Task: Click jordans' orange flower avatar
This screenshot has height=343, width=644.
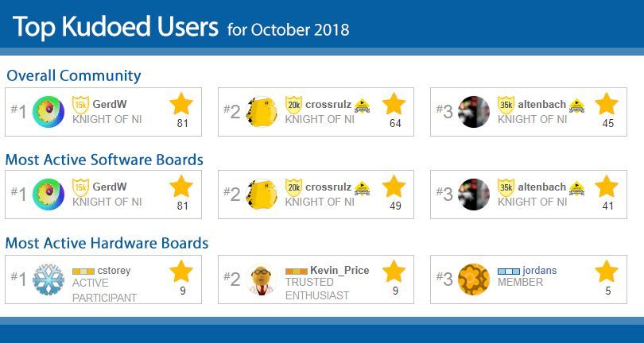Action: 474,279
